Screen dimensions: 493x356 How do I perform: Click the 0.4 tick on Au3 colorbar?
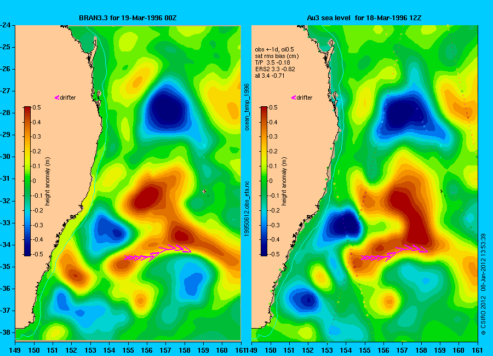click(273, 122)
